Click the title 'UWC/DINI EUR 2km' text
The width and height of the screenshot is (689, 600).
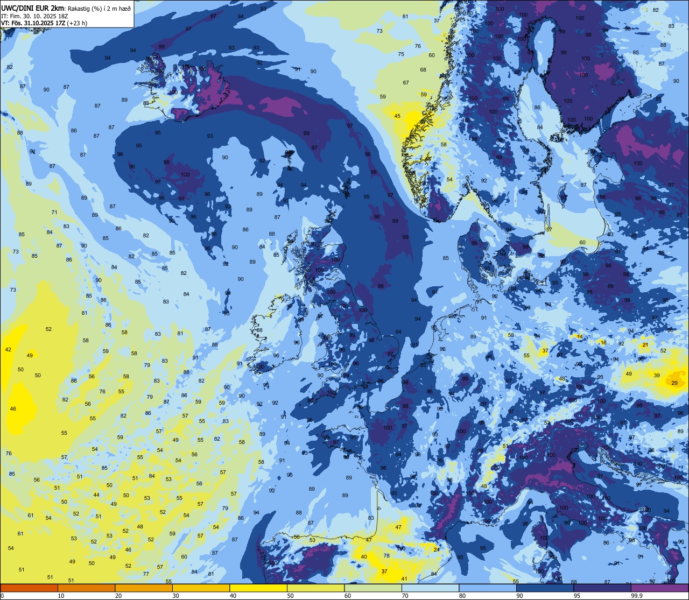pyautogui.click(x=32, y=8)
